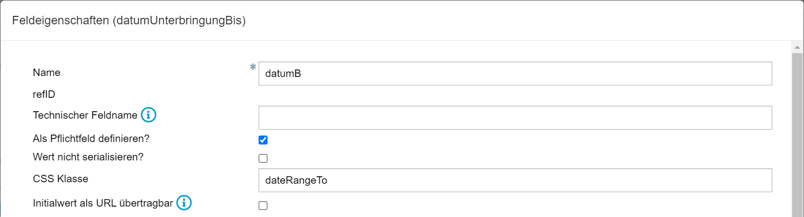Click the required-field asterisk next to Name
The image size is (804, 217).
[253, 67]
